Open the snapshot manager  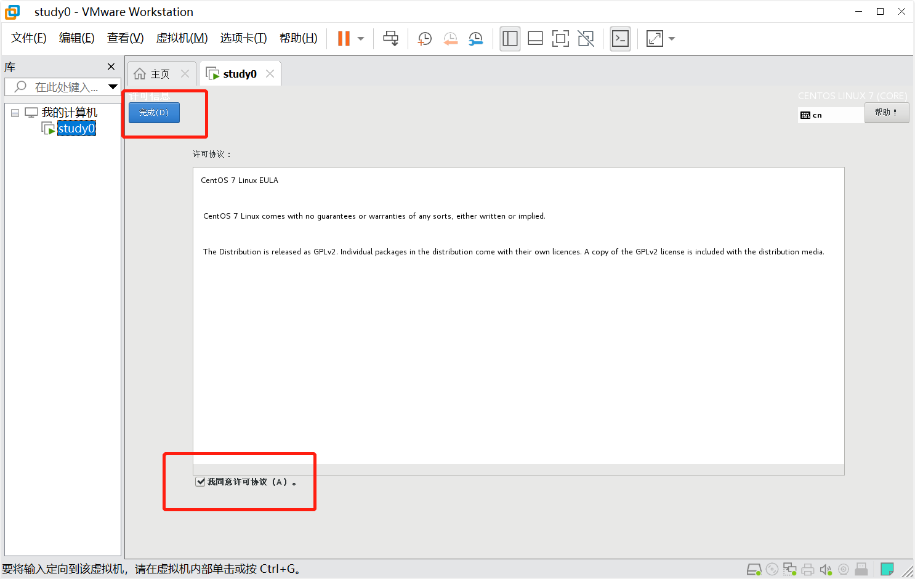coord(475,39)
